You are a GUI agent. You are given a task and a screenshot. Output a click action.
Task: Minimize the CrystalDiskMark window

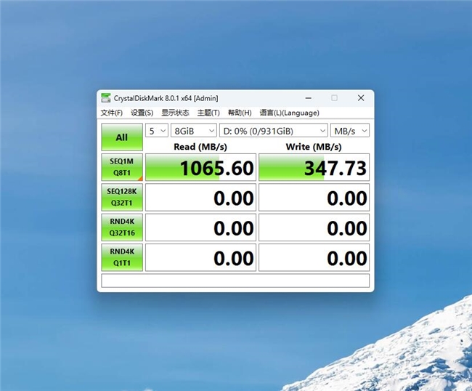308,98
